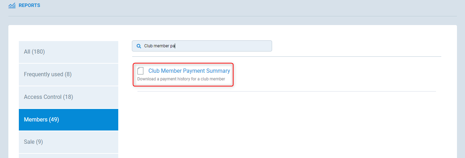The image size is (465, 158).
Task: Click the typed text 'Club member pa'
Action: 159,46
